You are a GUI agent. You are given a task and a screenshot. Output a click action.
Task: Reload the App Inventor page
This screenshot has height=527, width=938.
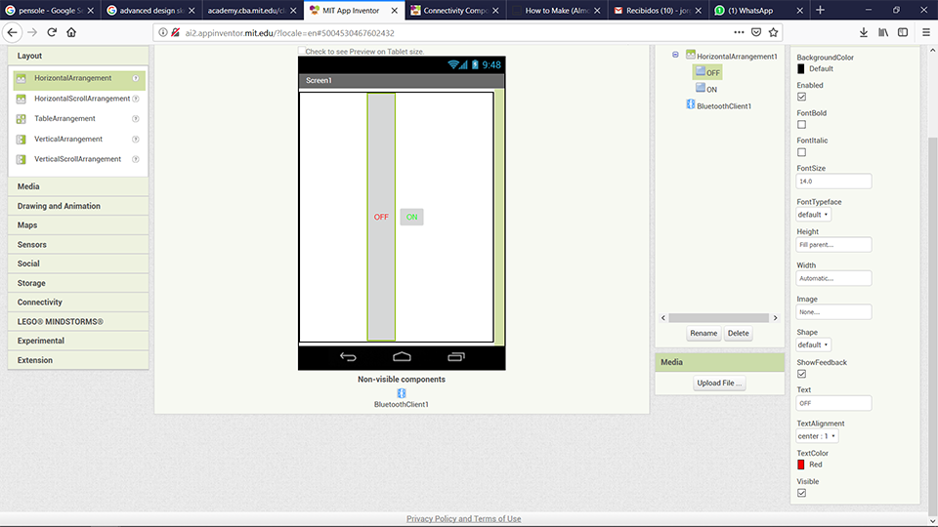pyautogui.click(x=52, y=32)
